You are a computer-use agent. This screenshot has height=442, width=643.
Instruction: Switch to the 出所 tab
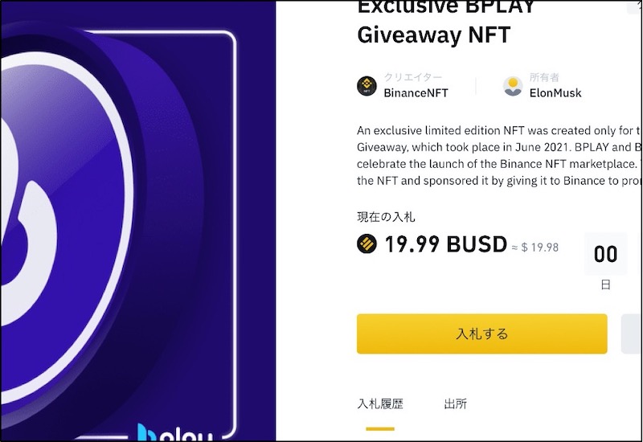click(455, 404)
